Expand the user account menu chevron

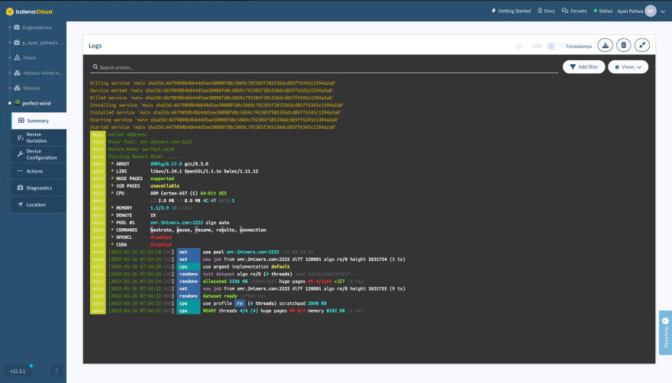tap(663, 11)
